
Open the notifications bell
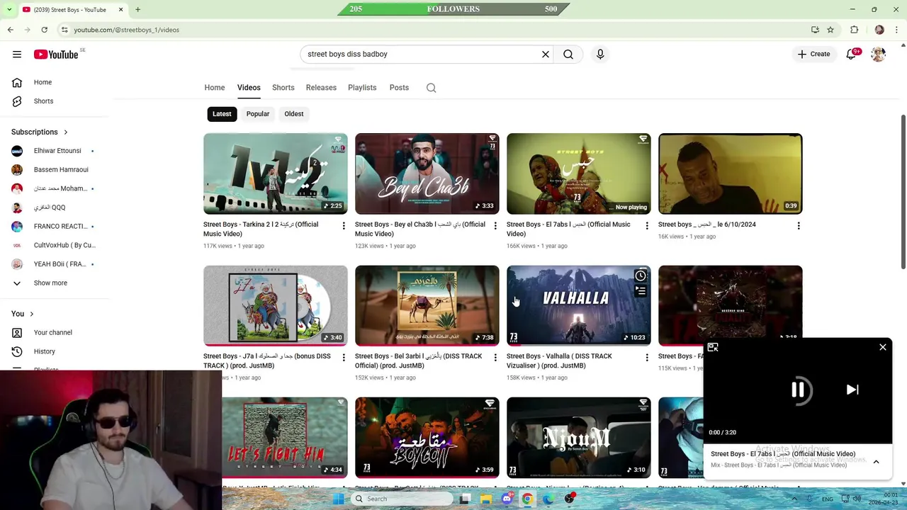coord(851,54)
